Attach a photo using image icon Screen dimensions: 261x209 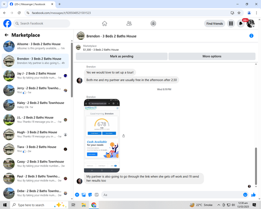tap(84, 195)
